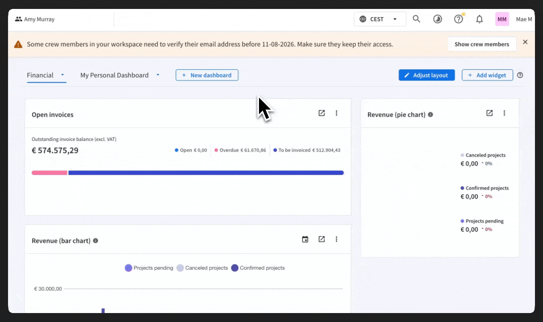
Task: Click the Open invoices widget title
Action: (x=53, y=115)
